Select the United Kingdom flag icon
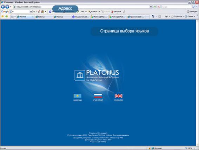 pyautogui.click(x=119, y=96)
